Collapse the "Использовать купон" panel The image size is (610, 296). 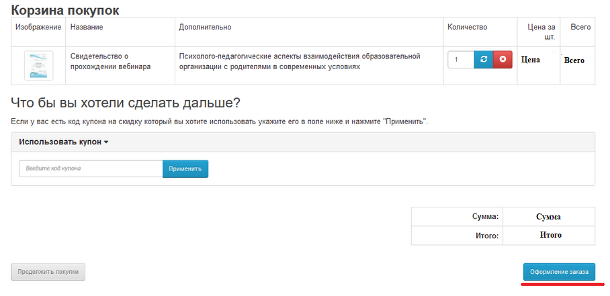[64, 142]
